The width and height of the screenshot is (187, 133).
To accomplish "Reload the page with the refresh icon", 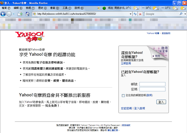I will coord(135,14).
